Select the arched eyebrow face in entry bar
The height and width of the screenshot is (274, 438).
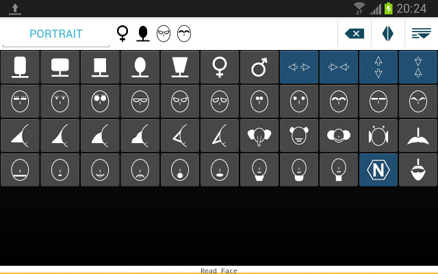tap(184, 34)
